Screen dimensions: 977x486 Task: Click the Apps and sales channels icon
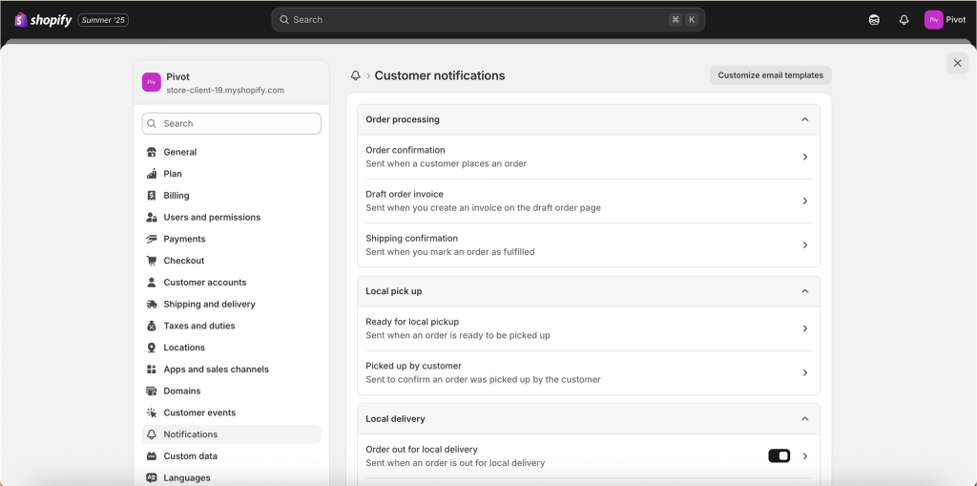[x=152, y=370]
